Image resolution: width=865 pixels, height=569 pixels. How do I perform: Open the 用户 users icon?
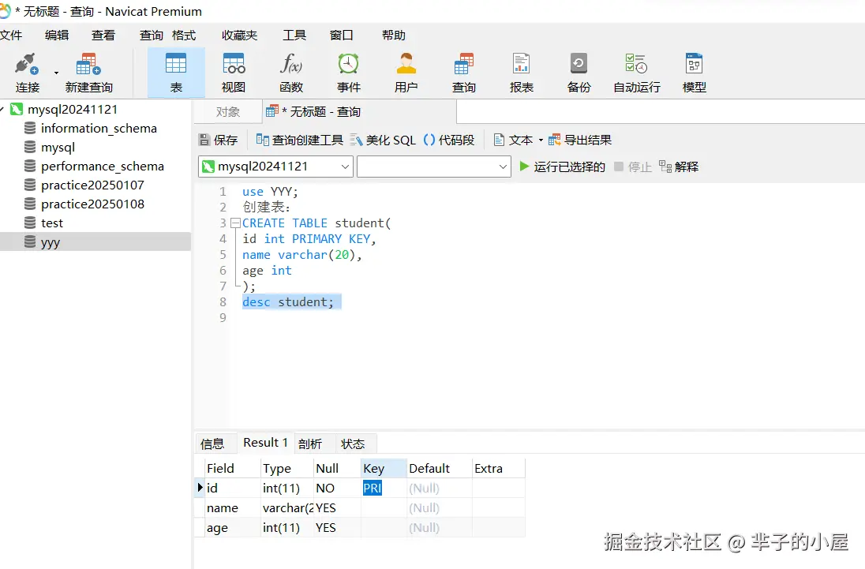pyautogui.click(x=406, y=73)
